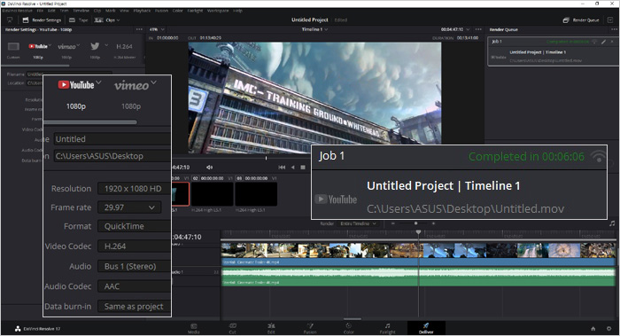620x336 pixels.
Task: Open the Render Settings panel button
Action: (42, 20)
